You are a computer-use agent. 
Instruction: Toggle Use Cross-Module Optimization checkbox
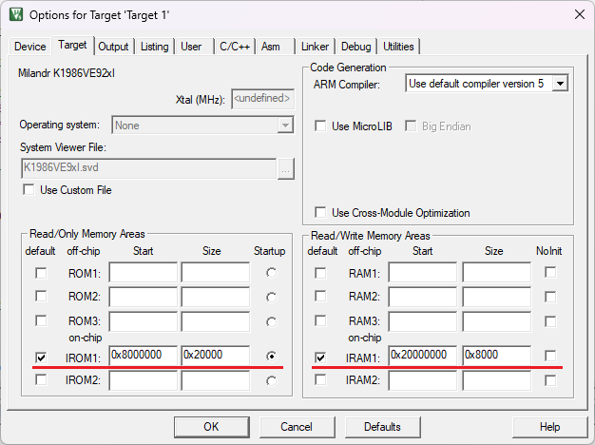pyautogui.click(x=320, y=213)
